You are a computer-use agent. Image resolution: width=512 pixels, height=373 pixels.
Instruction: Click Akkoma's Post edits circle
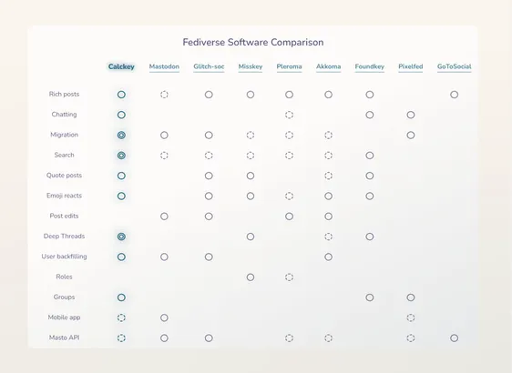(x=329, y=217)
